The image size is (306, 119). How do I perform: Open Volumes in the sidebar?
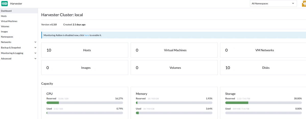coord(19,26)
